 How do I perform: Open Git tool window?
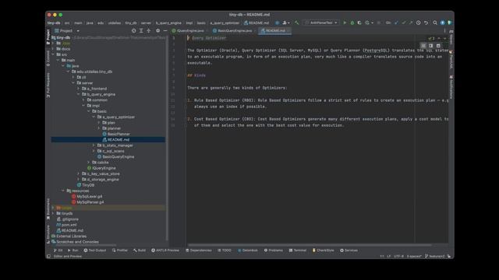58,250
